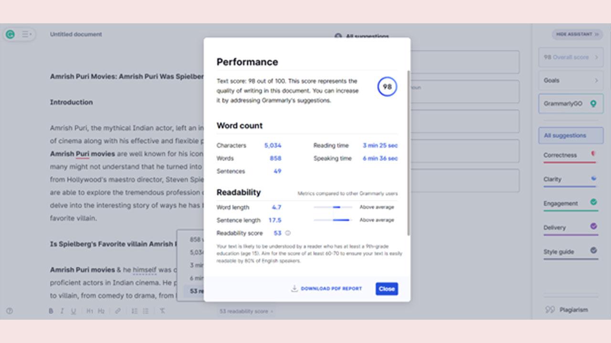Click Download PDF Report link
Image resolution: width=611 pixels, height=343 pixels.
tap(331, 289)
